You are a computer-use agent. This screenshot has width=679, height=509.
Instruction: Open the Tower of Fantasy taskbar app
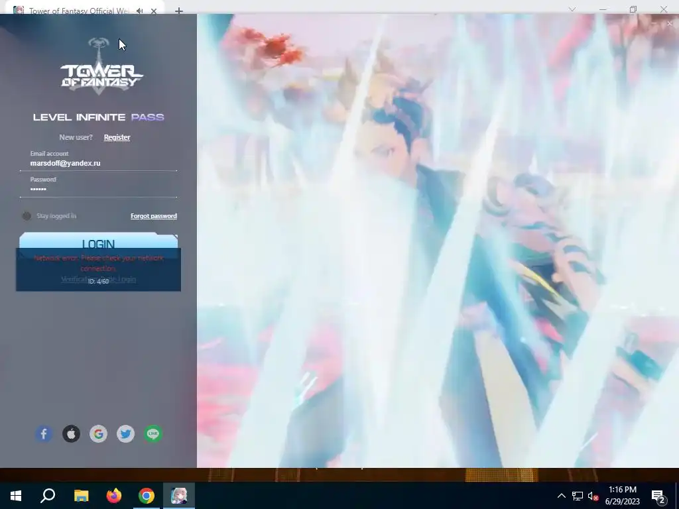[179, 496]
